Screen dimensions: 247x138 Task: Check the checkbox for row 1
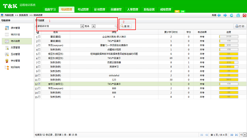tap(39, 37)
